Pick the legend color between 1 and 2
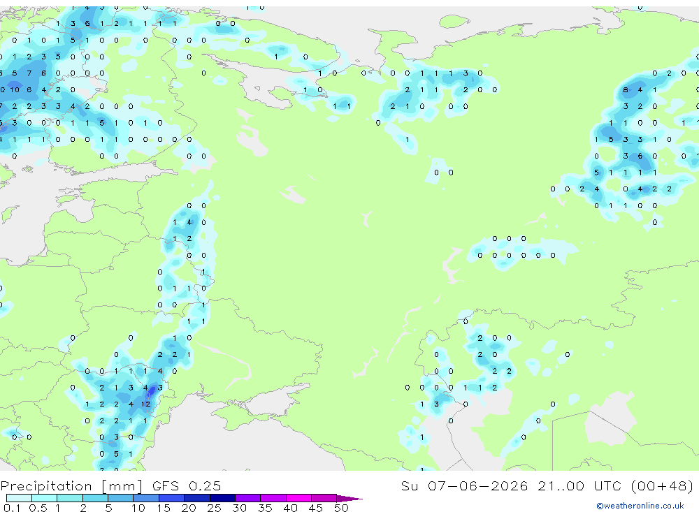 (70, 498)
